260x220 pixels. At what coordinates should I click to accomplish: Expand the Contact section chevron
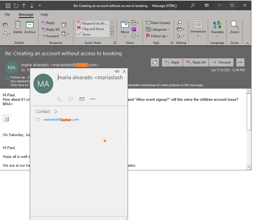coord(56,112)
